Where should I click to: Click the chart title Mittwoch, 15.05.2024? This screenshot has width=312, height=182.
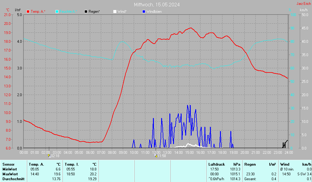tap(157, 5)
